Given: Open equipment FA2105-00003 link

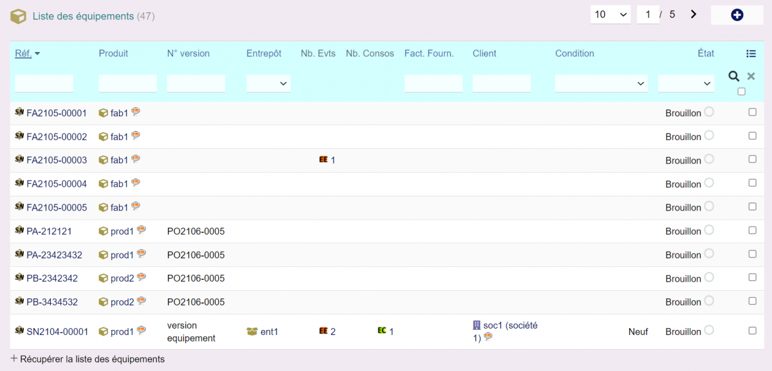Looking at the screenshot, I should (x=57, y=160).
